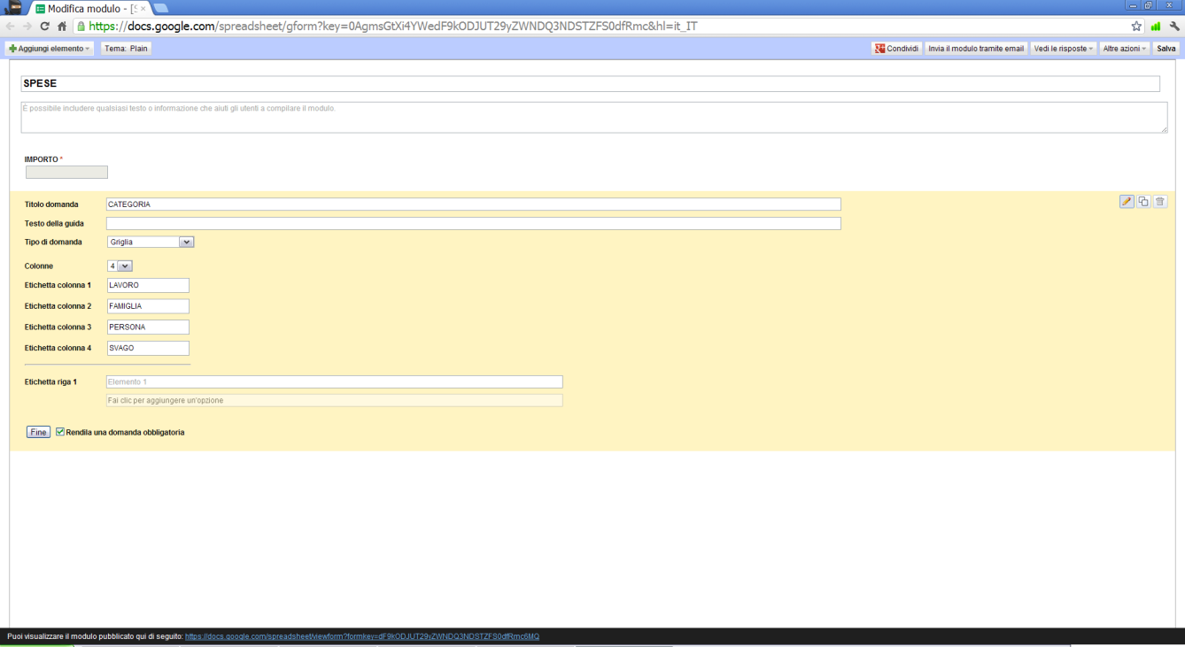The width and height of the screenshot is (1185, 647).
Task: Edit column label 3 PERSONA field
Action: (x=148, y=327)
